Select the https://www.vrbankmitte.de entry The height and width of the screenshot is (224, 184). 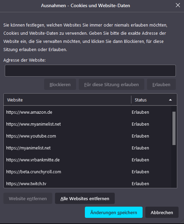[x=88, y=160]
